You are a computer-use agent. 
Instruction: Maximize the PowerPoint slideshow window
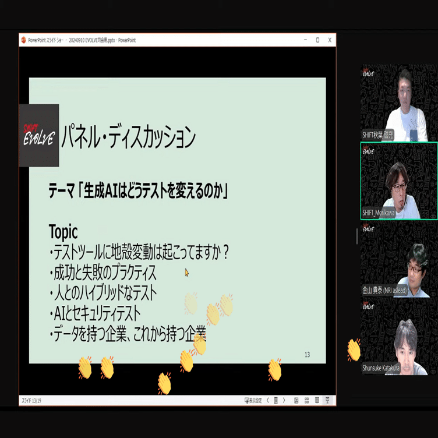click(x=317, y=40)
